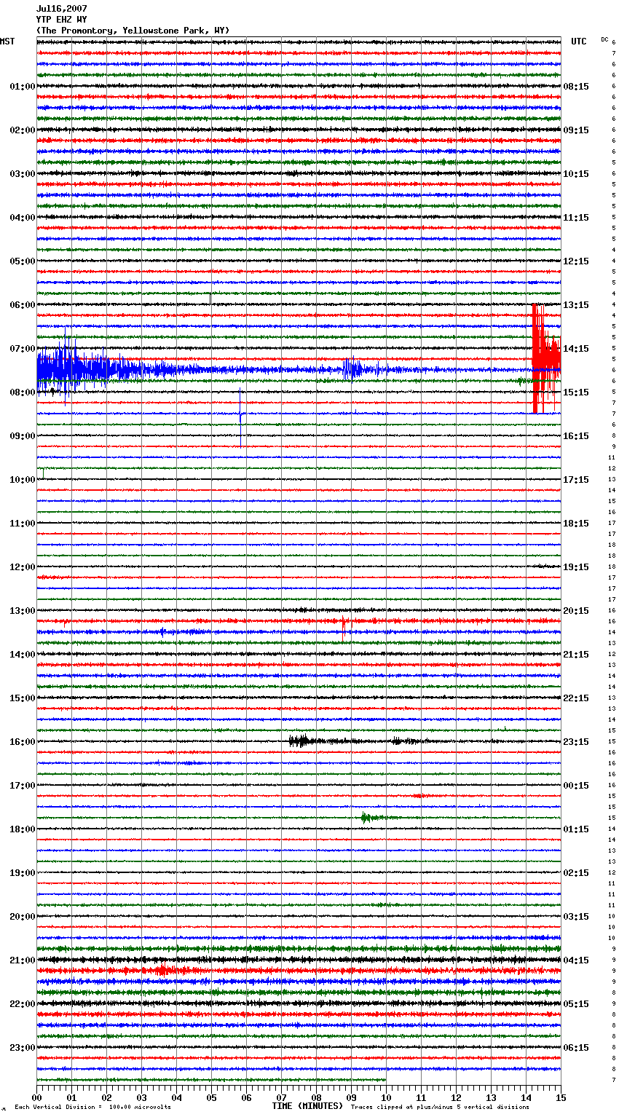Click the 06:15 UTC time label
This screenshot has height=1117, width=619.
pyautogui.click(x=576, y=1048)
